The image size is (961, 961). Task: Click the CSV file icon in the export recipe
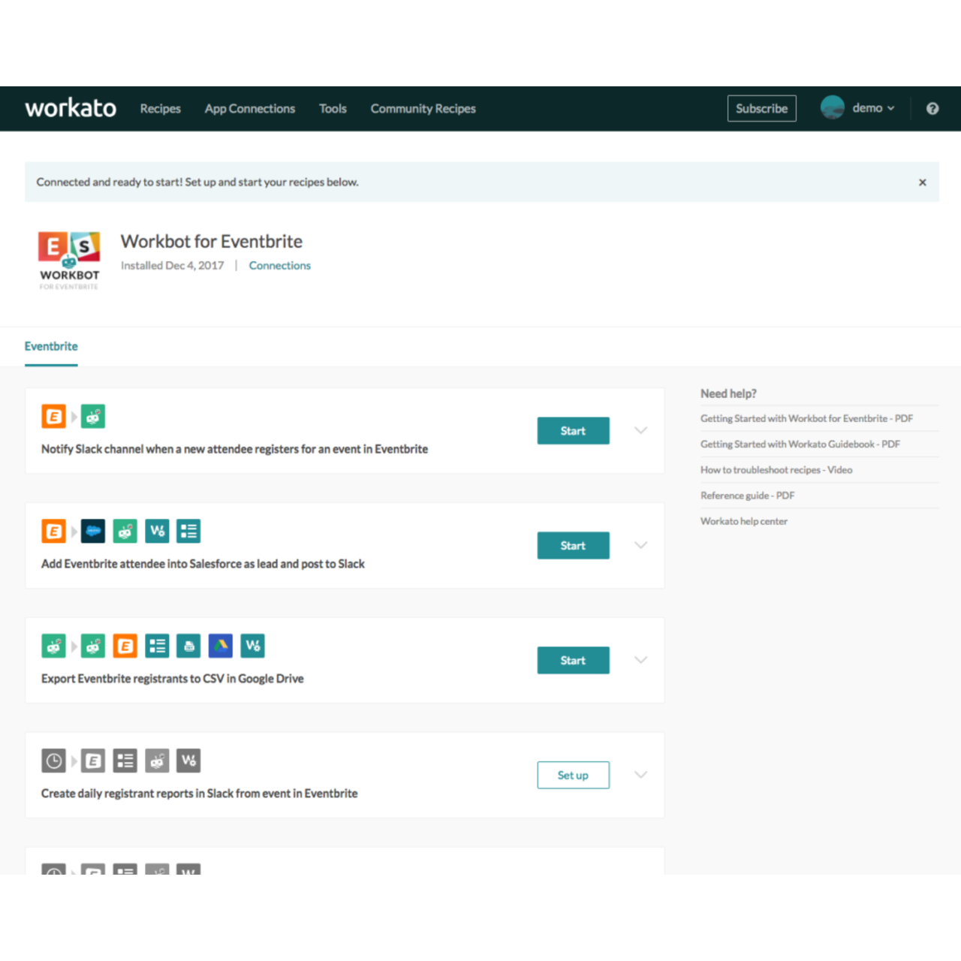coord(188,646)
